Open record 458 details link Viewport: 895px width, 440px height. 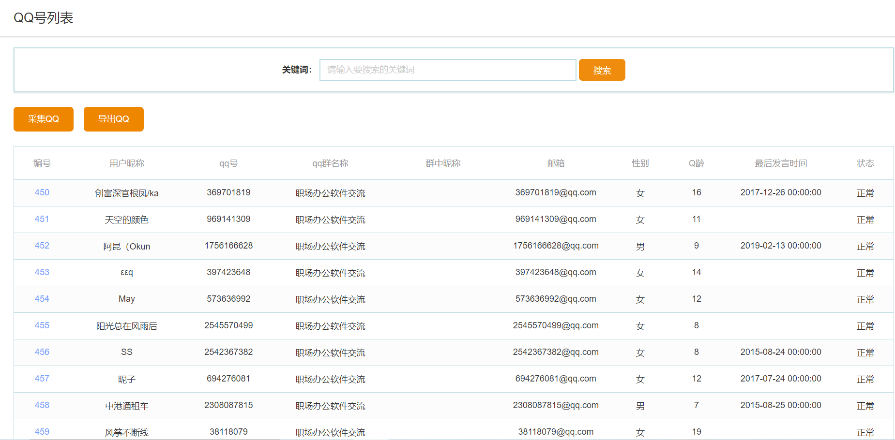[x=42, y=405]
